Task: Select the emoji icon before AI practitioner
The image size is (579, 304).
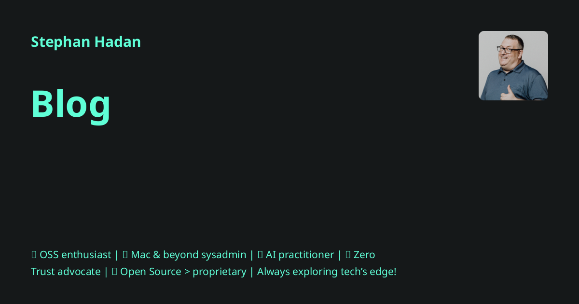Action: (260, 255)
